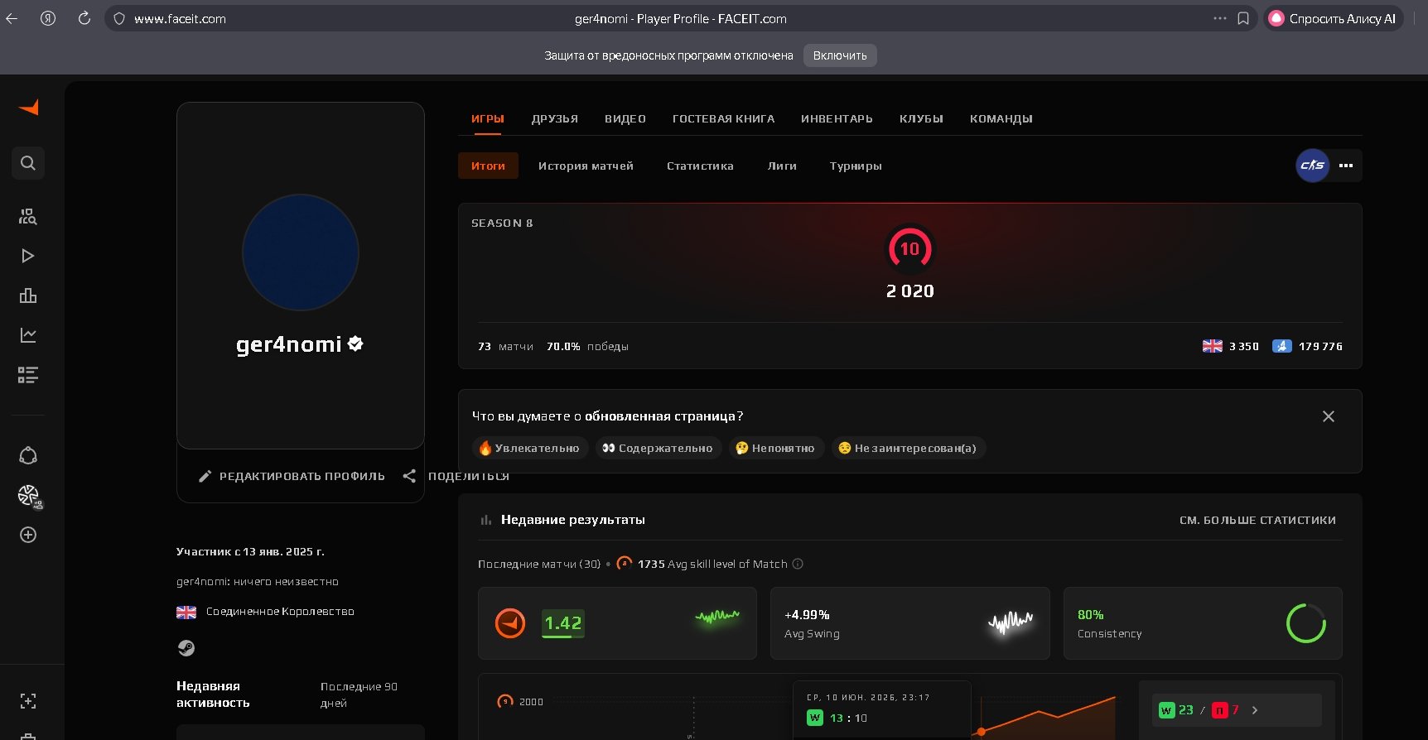The width and height of the screenshot is (1428, 740).
Task: Dismiss the feedback card with the X
Action: [1329, 416]
